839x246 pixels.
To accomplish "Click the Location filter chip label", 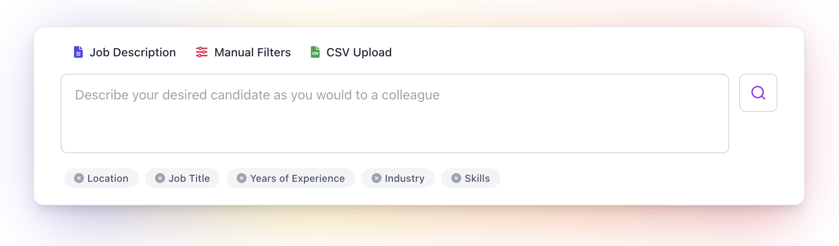I will tap(108, 178).
